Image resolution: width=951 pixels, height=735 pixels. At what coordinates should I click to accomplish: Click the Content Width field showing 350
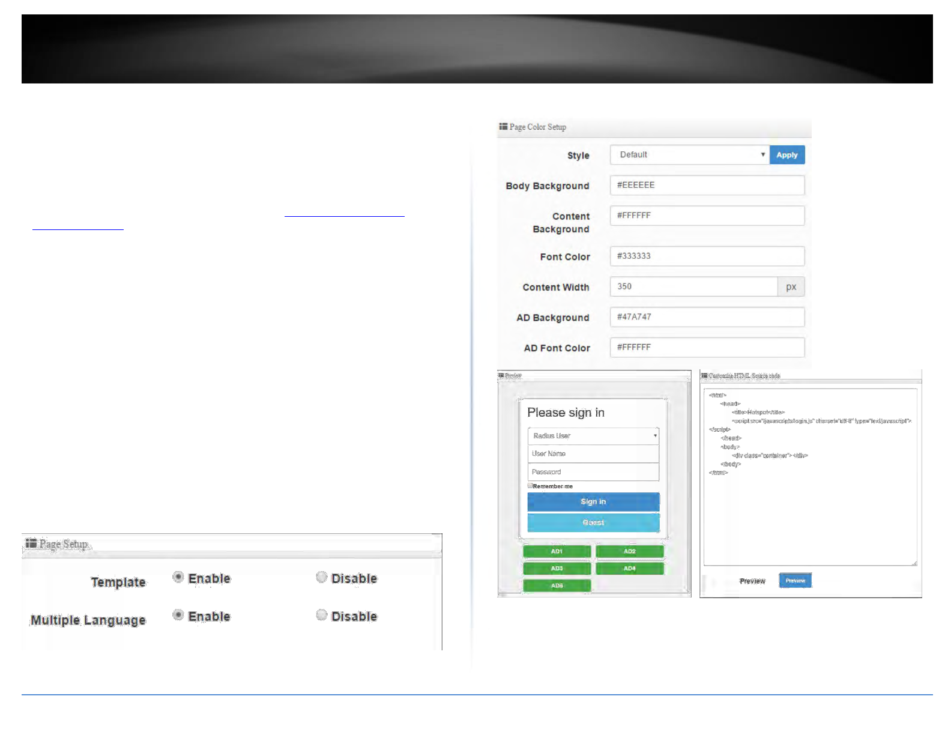coord(694,287)
